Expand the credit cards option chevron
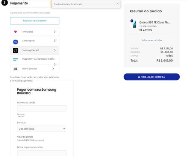Screen dimensions: 188x157 55,64
